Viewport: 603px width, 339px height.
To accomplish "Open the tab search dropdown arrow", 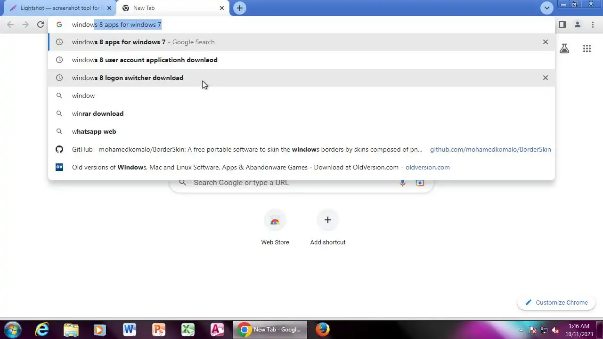I will 547,8.
